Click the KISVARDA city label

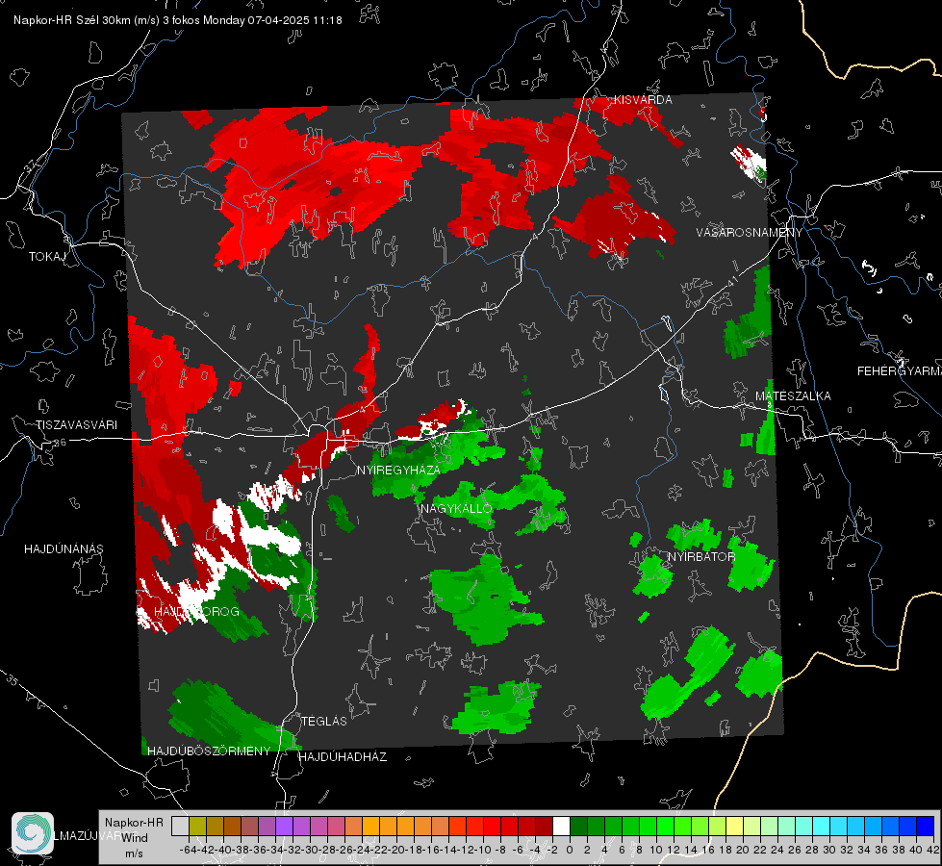coord(643,100)
